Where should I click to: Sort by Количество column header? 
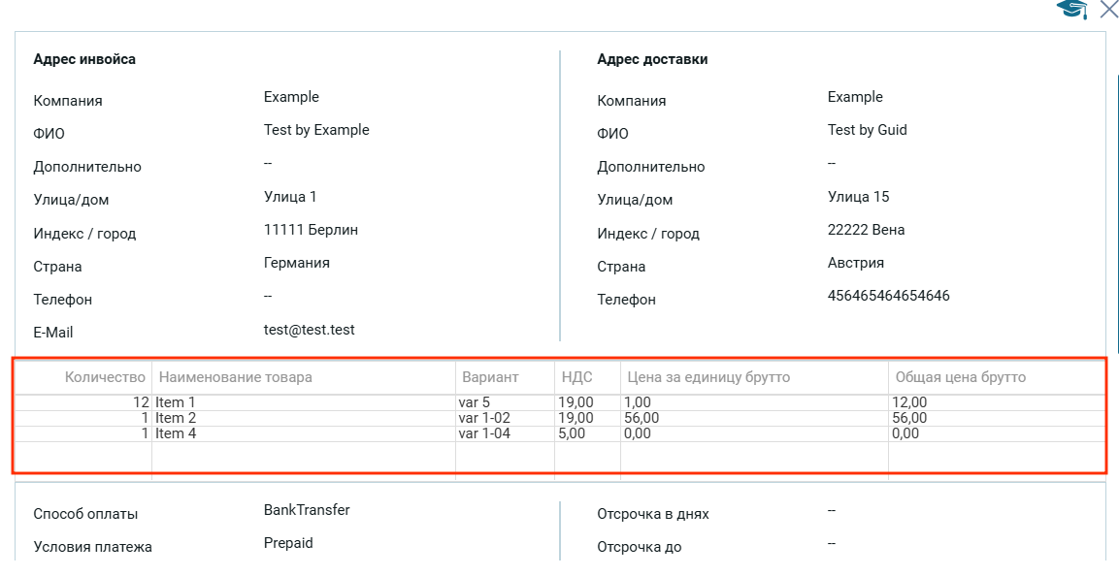point(105,376)
